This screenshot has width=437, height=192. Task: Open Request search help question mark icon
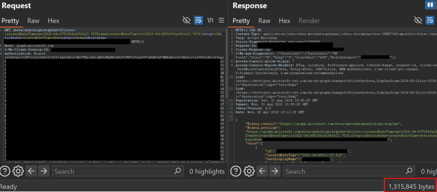click(x=5, y=171)
